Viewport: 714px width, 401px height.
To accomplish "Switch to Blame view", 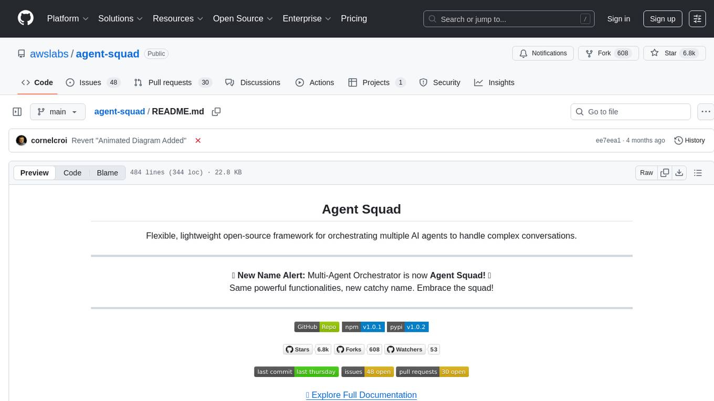I will pos(107,173).
